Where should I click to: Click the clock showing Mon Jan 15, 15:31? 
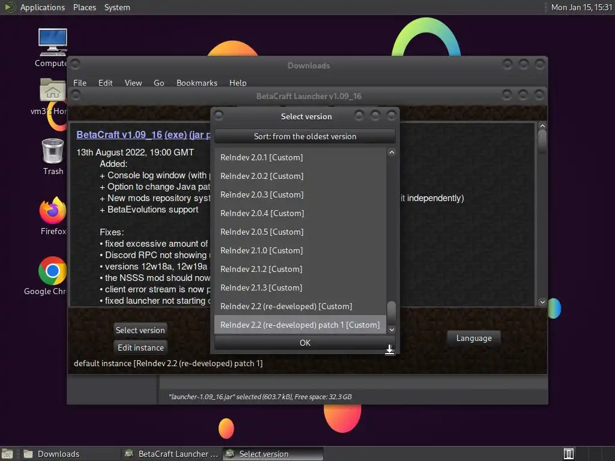(581, 7)
